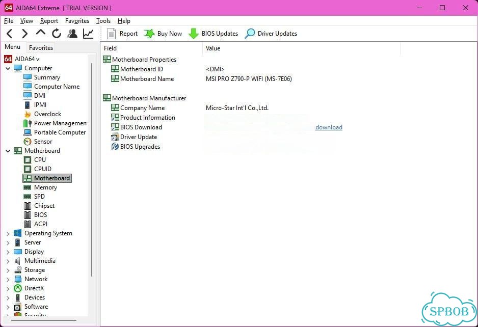Click the Sensor gauge icon

pyautogui.click(x=28, y=142)
